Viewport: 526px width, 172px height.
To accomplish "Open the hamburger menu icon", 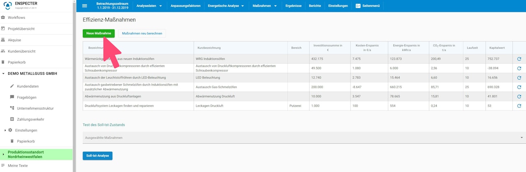I will pyautogui.click(x=85, y=6).
